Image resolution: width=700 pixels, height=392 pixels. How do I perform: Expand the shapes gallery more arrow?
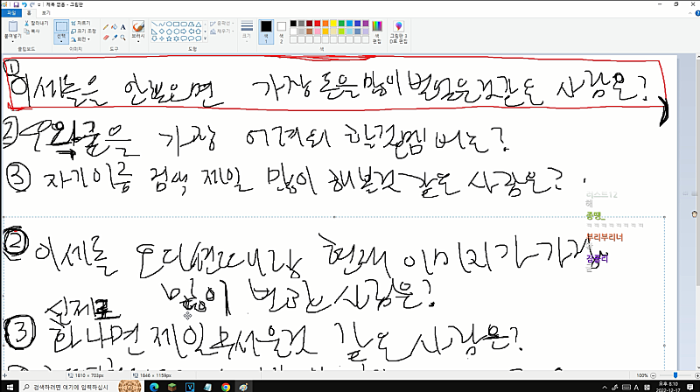pyautogui.click(x=206, y=38)
